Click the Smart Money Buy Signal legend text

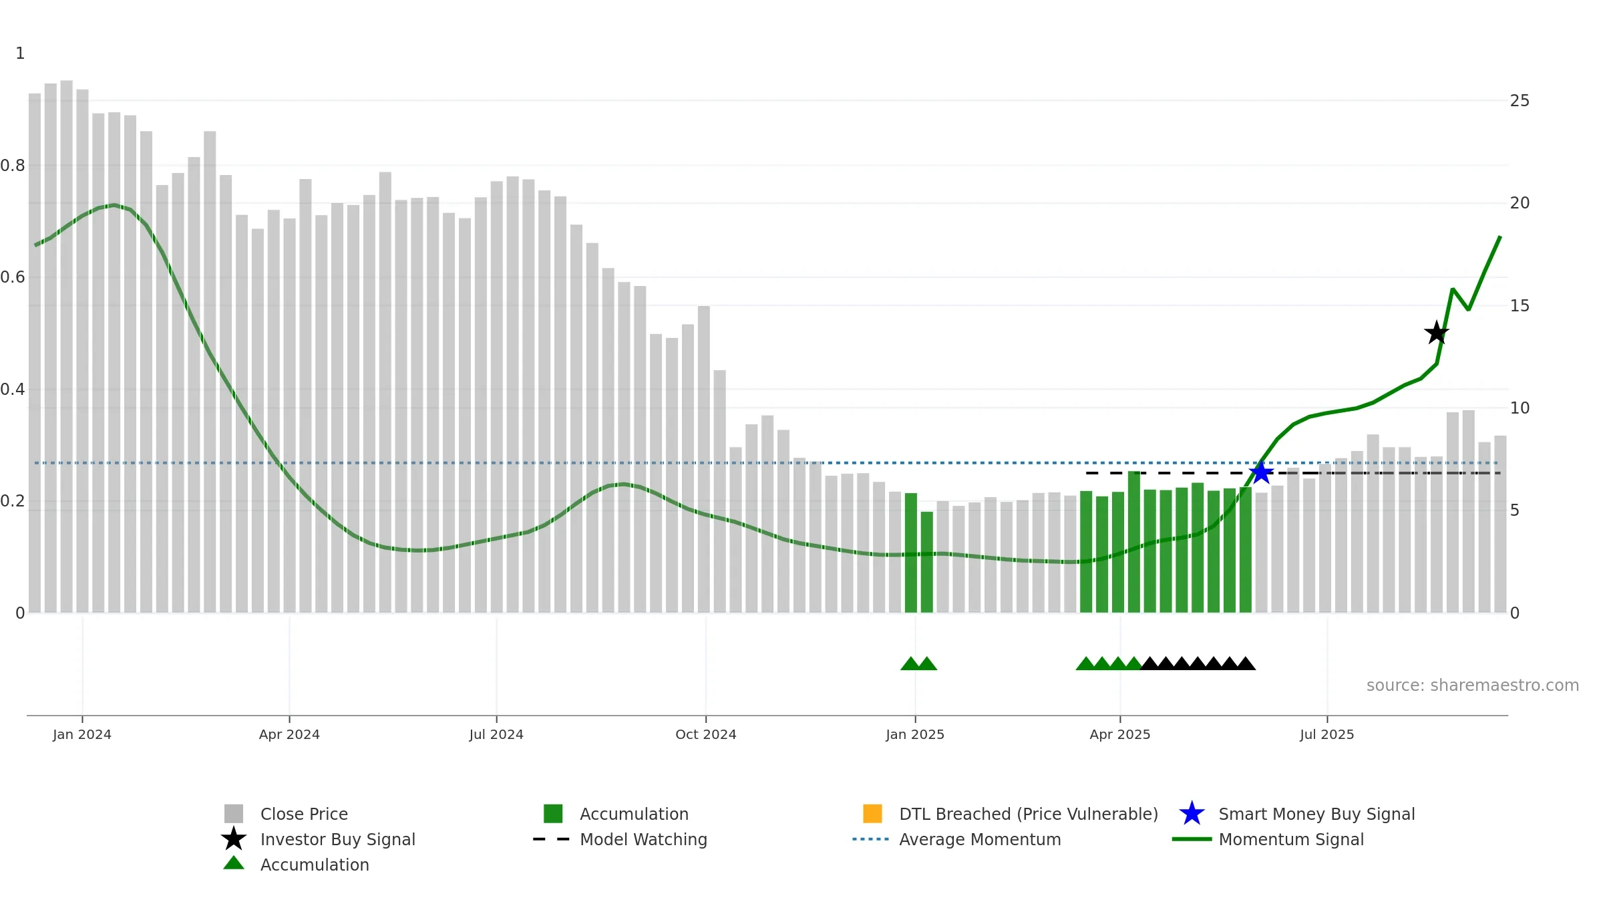tap(1316, 814)
